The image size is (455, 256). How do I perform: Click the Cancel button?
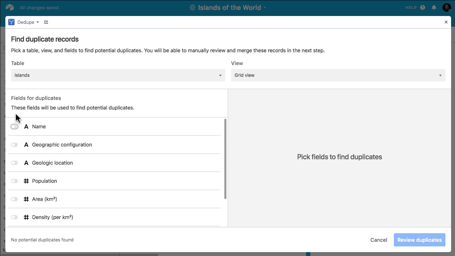379,240
